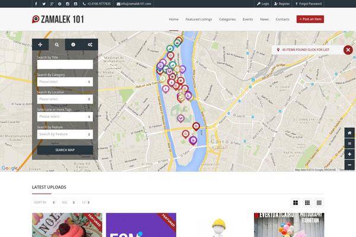Open the purple featured listing thumbnail
Image resolution: width=356 pixels, height=237 pixels.
pyautogui.click(x=141, y=225)
